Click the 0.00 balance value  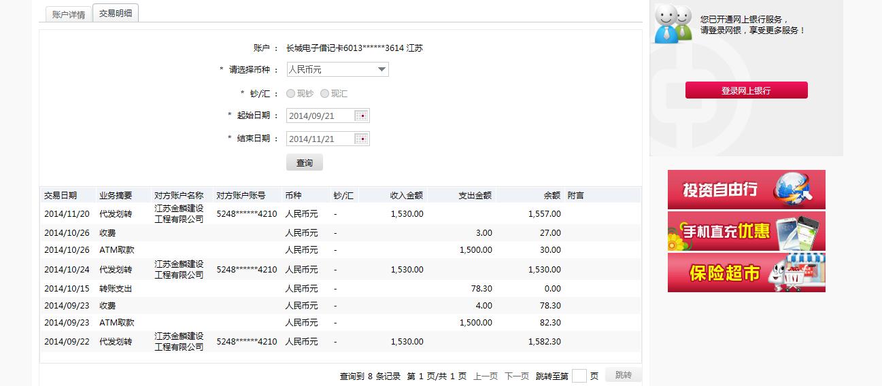(x=553, y=289)
